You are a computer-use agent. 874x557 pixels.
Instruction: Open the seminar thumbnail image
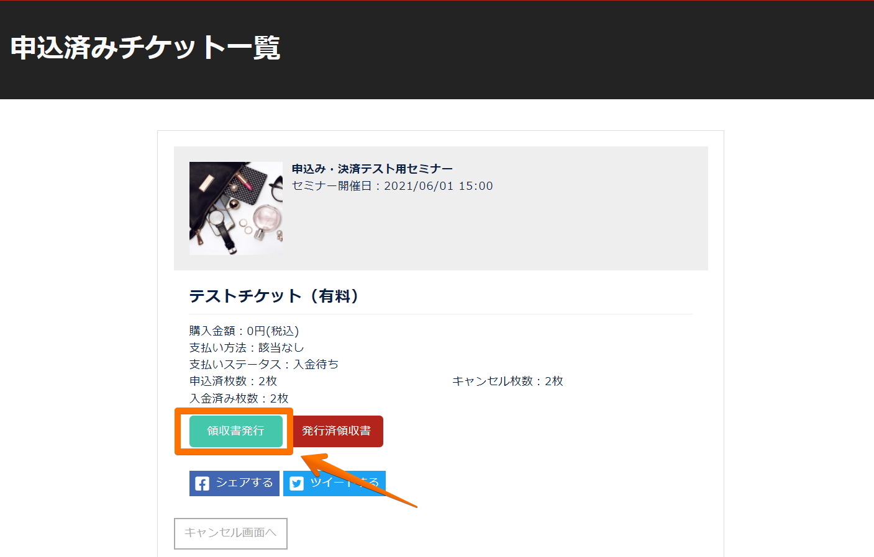click(236, 208)
